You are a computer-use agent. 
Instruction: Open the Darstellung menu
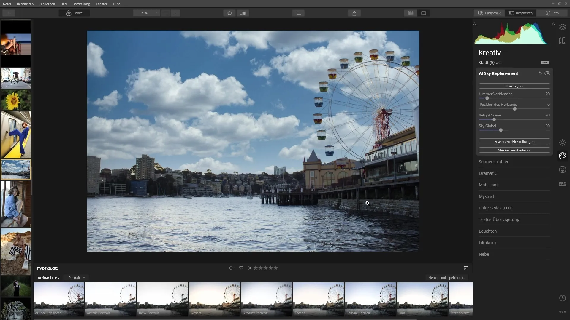coord(81,4)
